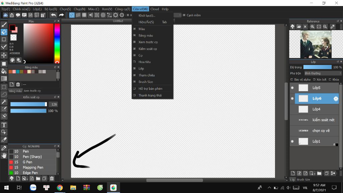Open the Lớp(L) layer menu
The height and width of the screenshot is (193, 343).
tap(37, 9)
